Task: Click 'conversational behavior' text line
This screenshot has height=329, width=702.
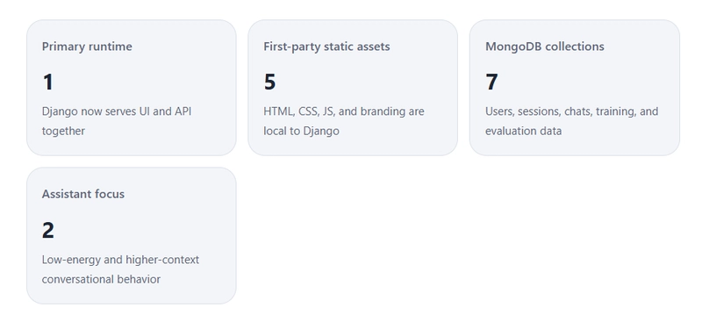Action: pyautogui.click(x=101, y=279)
